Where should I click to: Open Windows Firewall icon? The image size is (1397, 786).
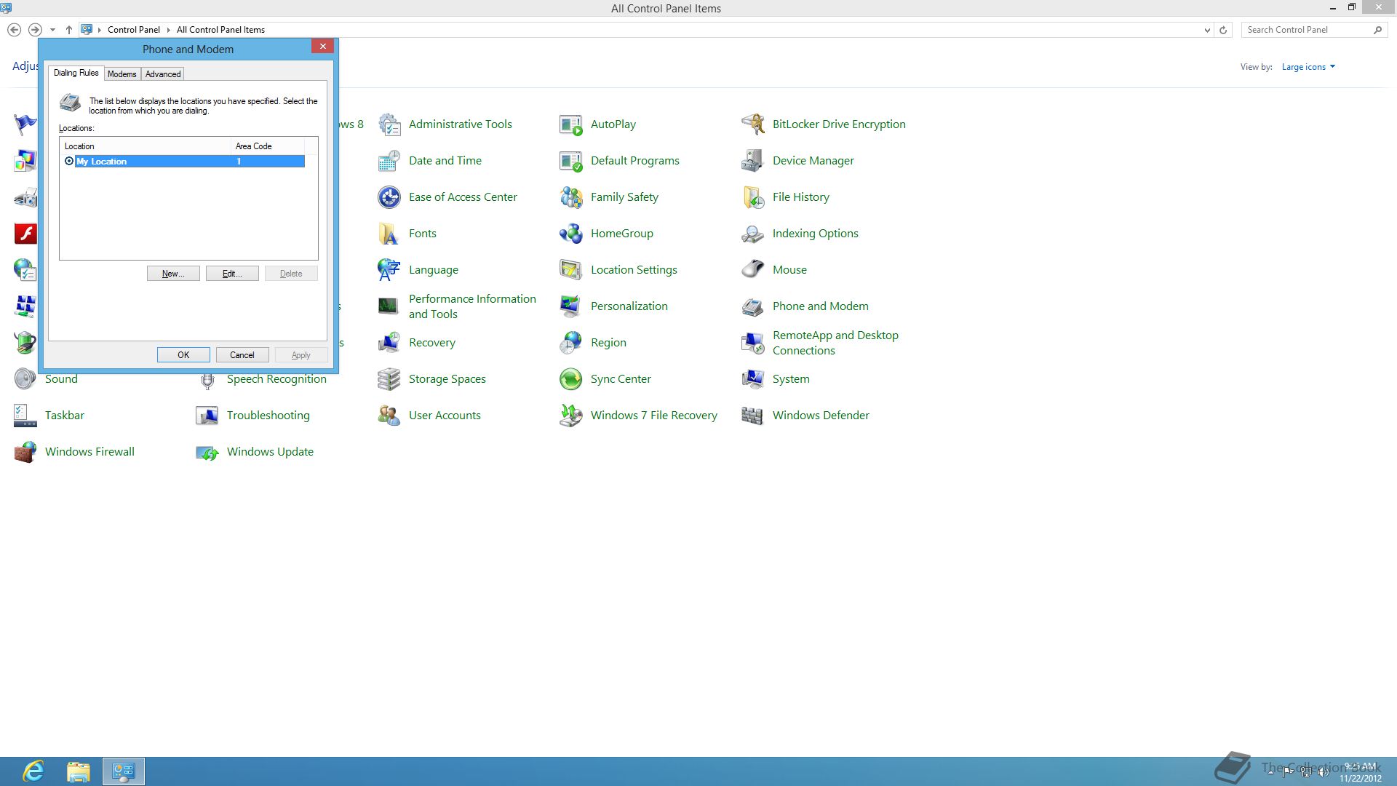[x=25, y=452]
